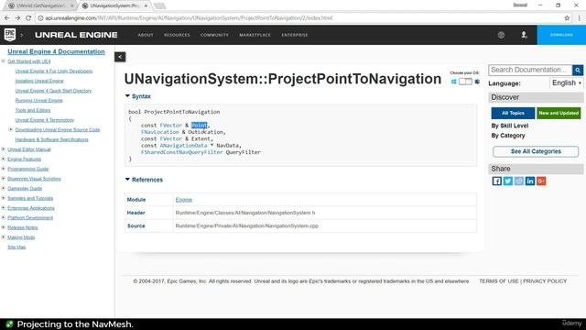Open Installing Unreal Engine sidebar link

(39, 81)
